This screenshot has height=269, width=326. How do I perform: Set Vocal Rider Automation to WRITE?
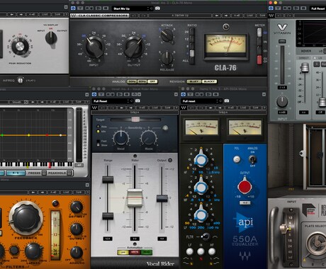[x=135, y=252]
